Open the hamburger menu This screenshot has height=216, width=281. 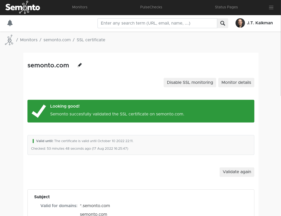271,7
